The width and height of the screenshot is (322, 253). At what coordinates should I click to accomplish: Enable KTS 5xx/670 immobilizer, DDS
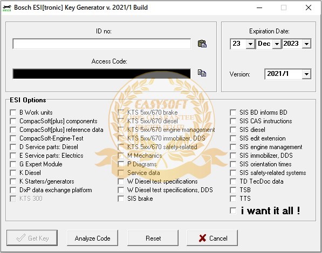click(x=121, y=138)
